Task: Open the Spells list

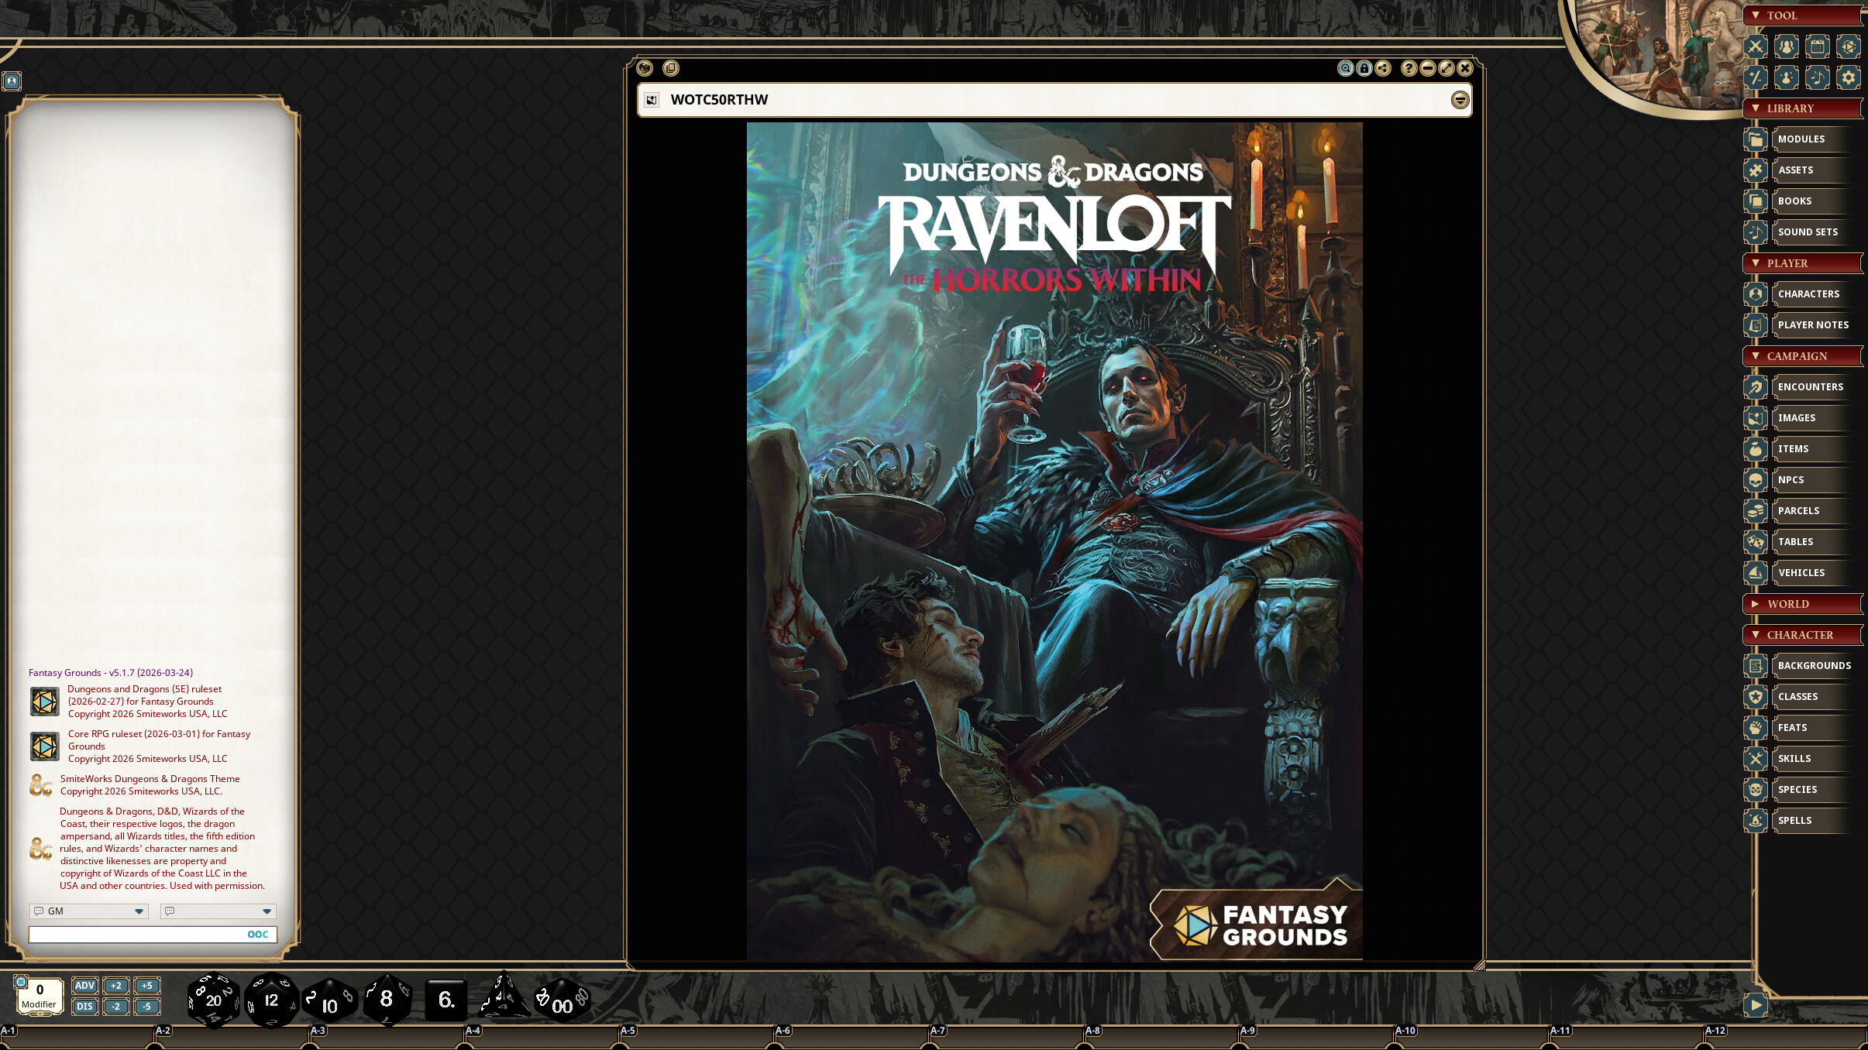Action: [x=1814, y=821]
